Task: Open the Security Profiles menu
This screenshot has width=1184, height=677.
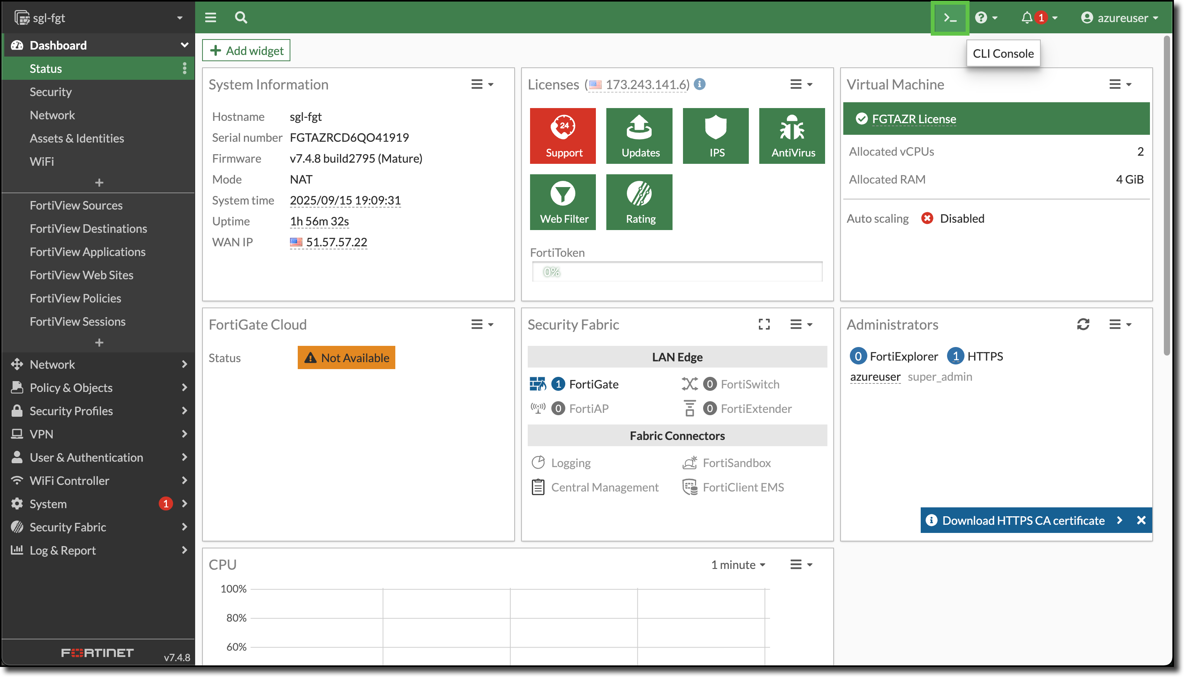Action: [x=71, y=411]
